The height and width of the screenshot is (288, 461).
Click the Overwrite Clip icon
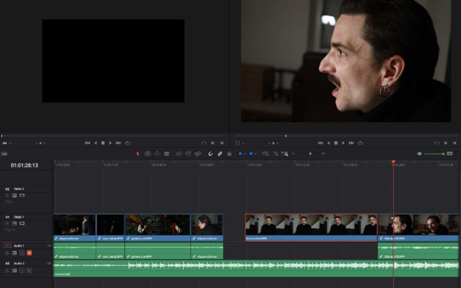coord(188,153)
